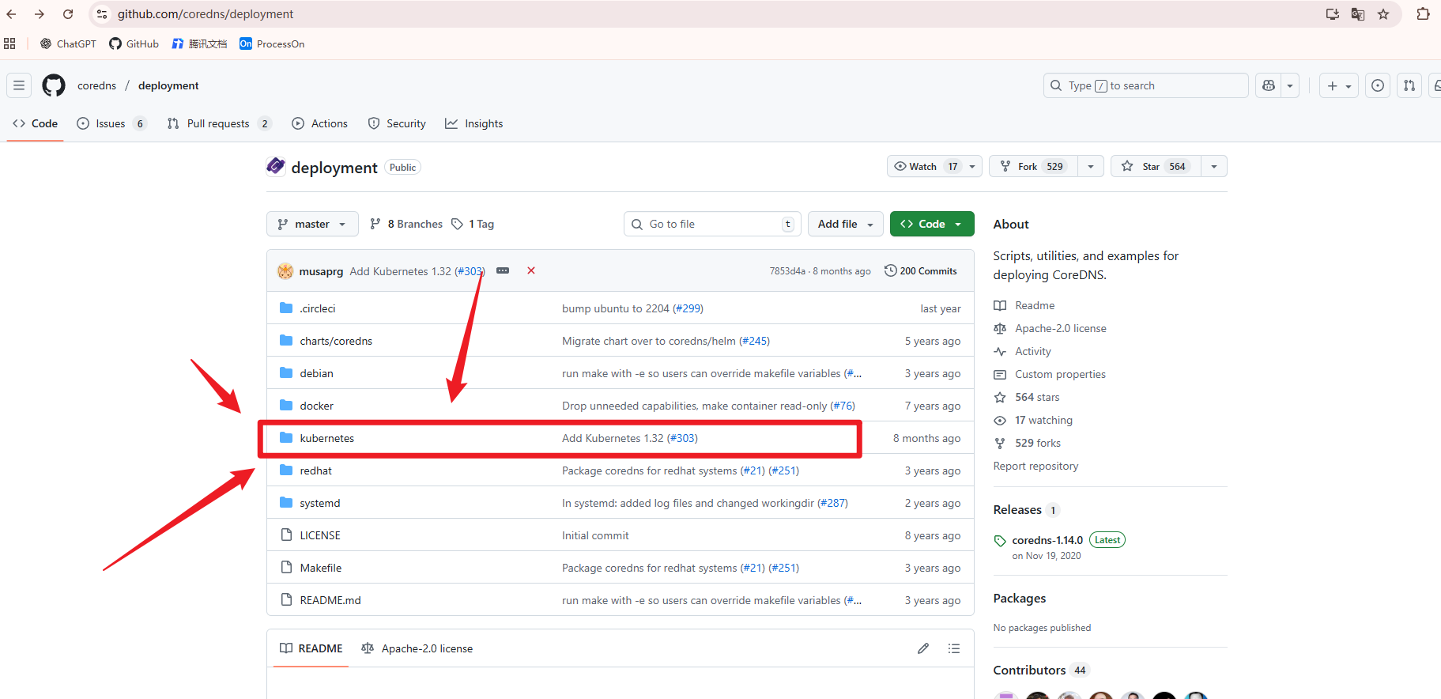Expand the Copilot dropdown arrow
Screen dimensions: 1441x699
tap(1290, 85)
